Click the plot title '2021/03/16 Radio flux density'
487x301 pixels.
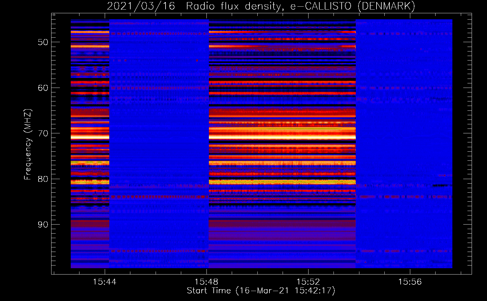(x=261, y=6)
